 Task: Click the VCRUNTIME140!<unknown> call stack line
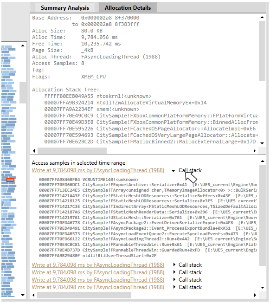click(x=89, y=180)
